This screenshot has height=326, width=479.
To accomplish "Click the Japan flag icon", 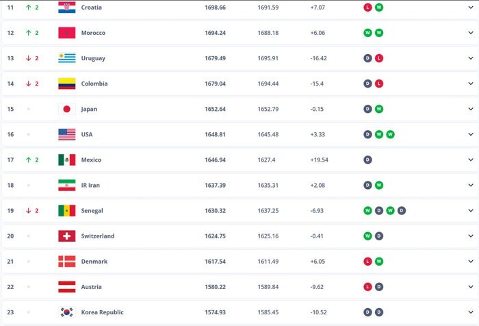I will click(x=66, y=109).
